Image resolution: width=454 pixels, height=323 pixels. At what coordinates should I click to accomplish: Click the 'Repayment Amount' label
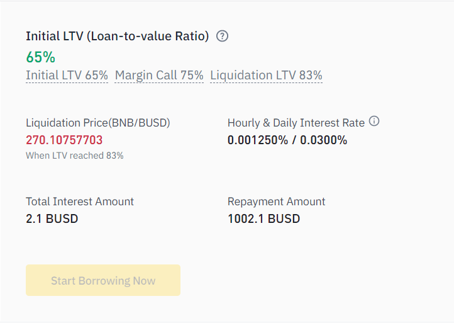click(276, 201)
